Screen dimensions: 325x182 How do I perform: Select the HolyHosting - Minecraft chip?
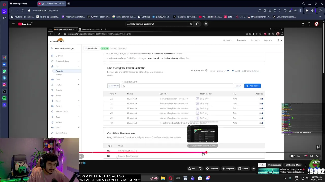(293, 165)
